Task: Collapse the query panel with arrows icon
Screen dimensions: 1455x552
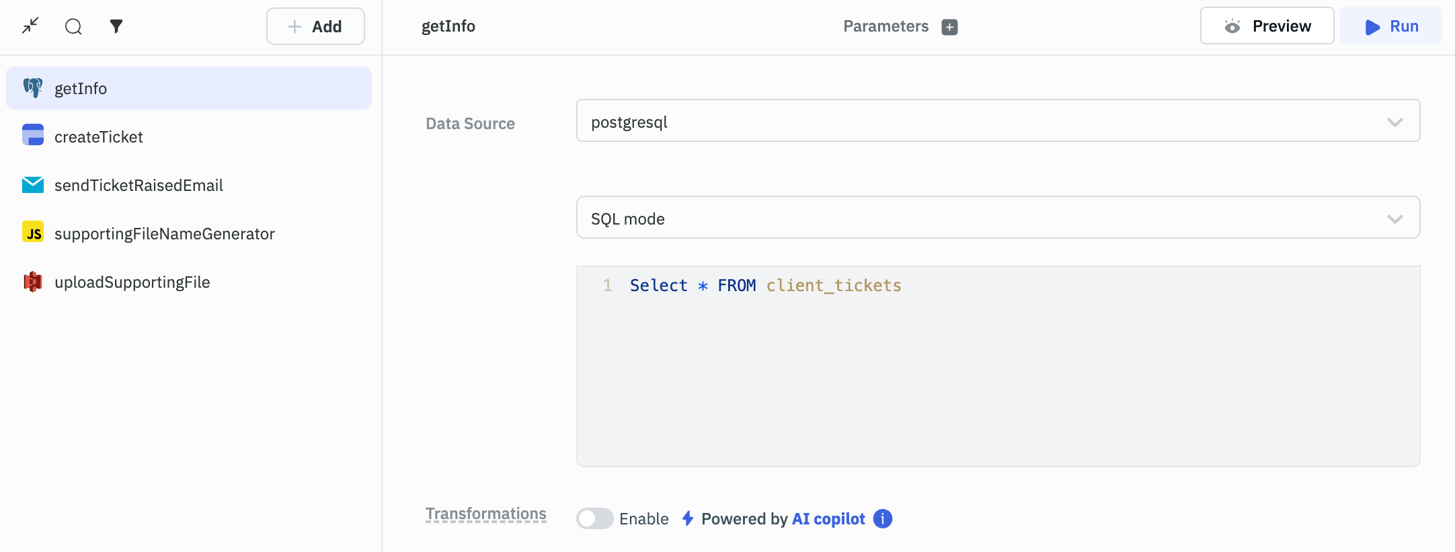Action: tap(30, 26)
